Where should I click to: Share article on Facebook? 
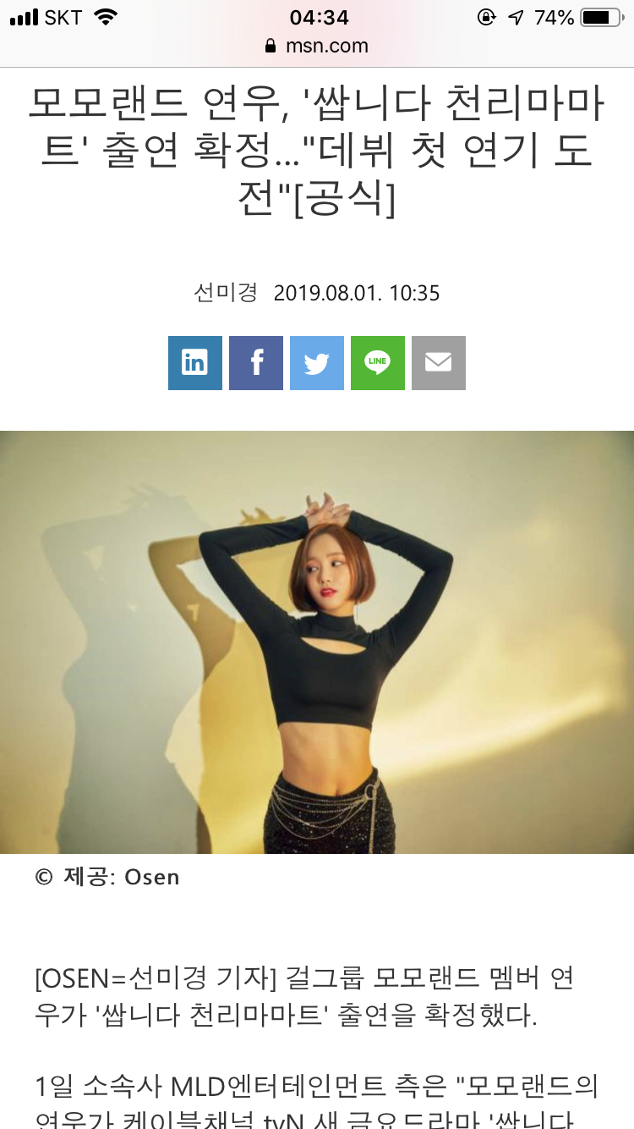(256, 363)
